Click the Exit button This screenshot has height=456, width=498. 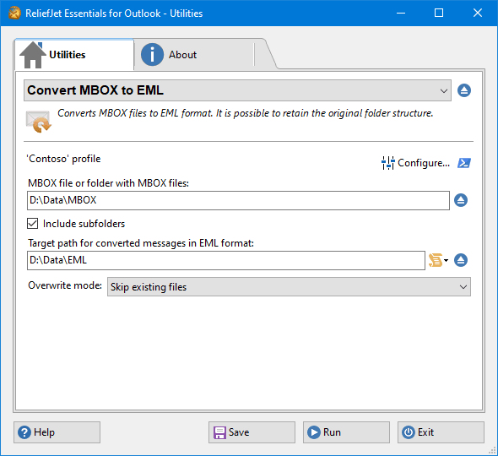click(441, 432)
